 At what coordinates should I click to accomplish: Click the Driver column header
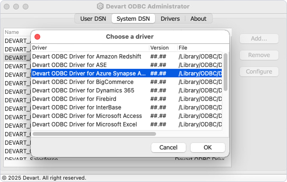(90, 48)
